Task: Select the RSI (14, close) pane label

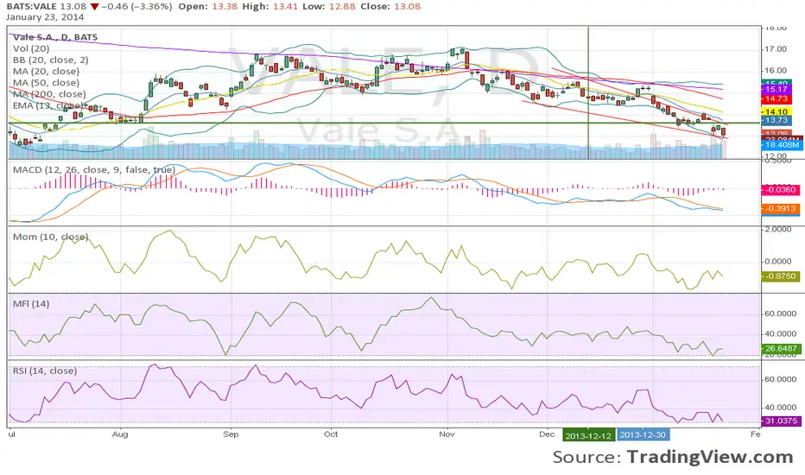Action: [45, 370]
